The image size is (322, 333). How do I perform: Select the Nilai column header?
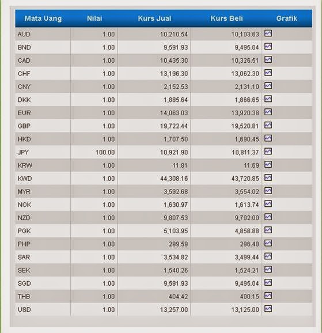94,18
